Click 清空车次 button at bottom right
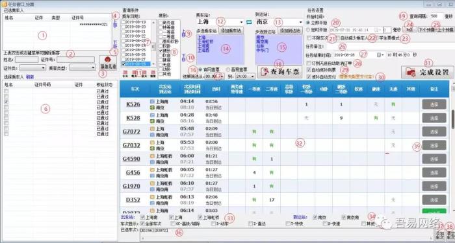The width and height of the screenshot is (455, 243). [x=450, y=235]
